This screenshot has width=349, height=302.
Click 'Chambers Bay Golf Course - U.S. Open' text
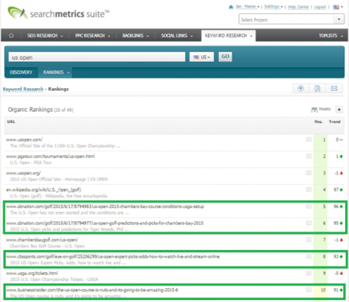(47, 246)
